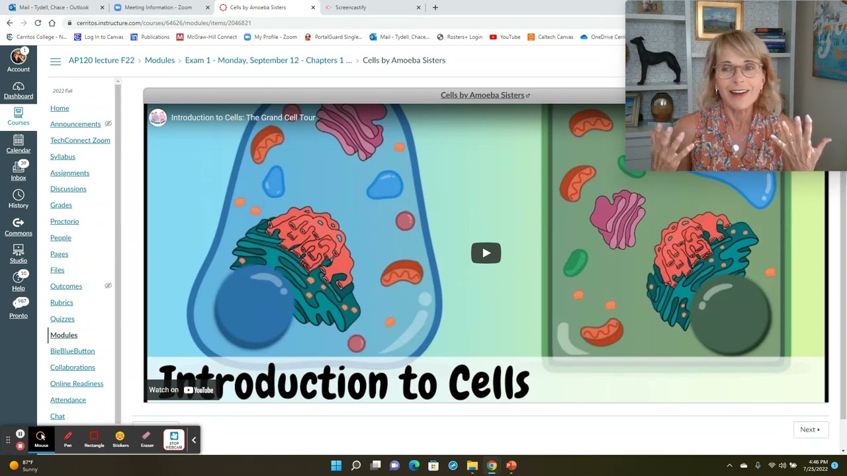Open the Canvas Calendar

coord(19,144)
